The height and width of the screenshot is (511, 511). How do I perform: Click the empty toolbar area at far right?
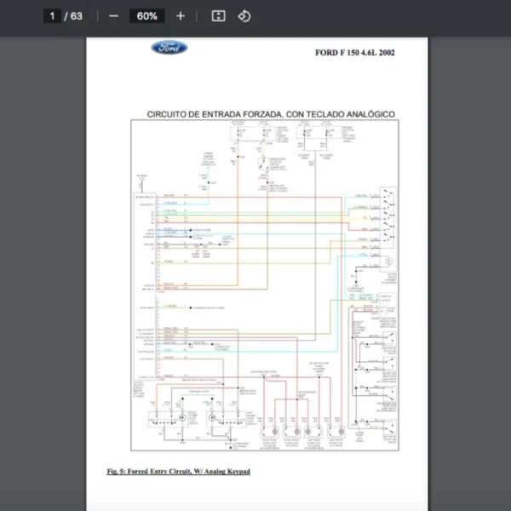[426, 16]
